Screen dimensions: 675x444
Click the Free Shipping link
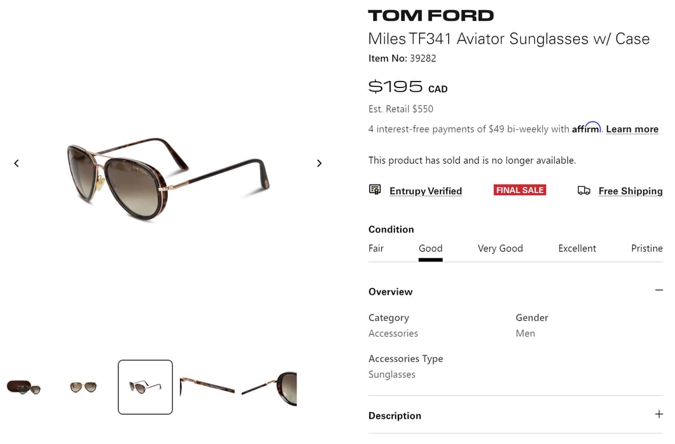point(630,191)
